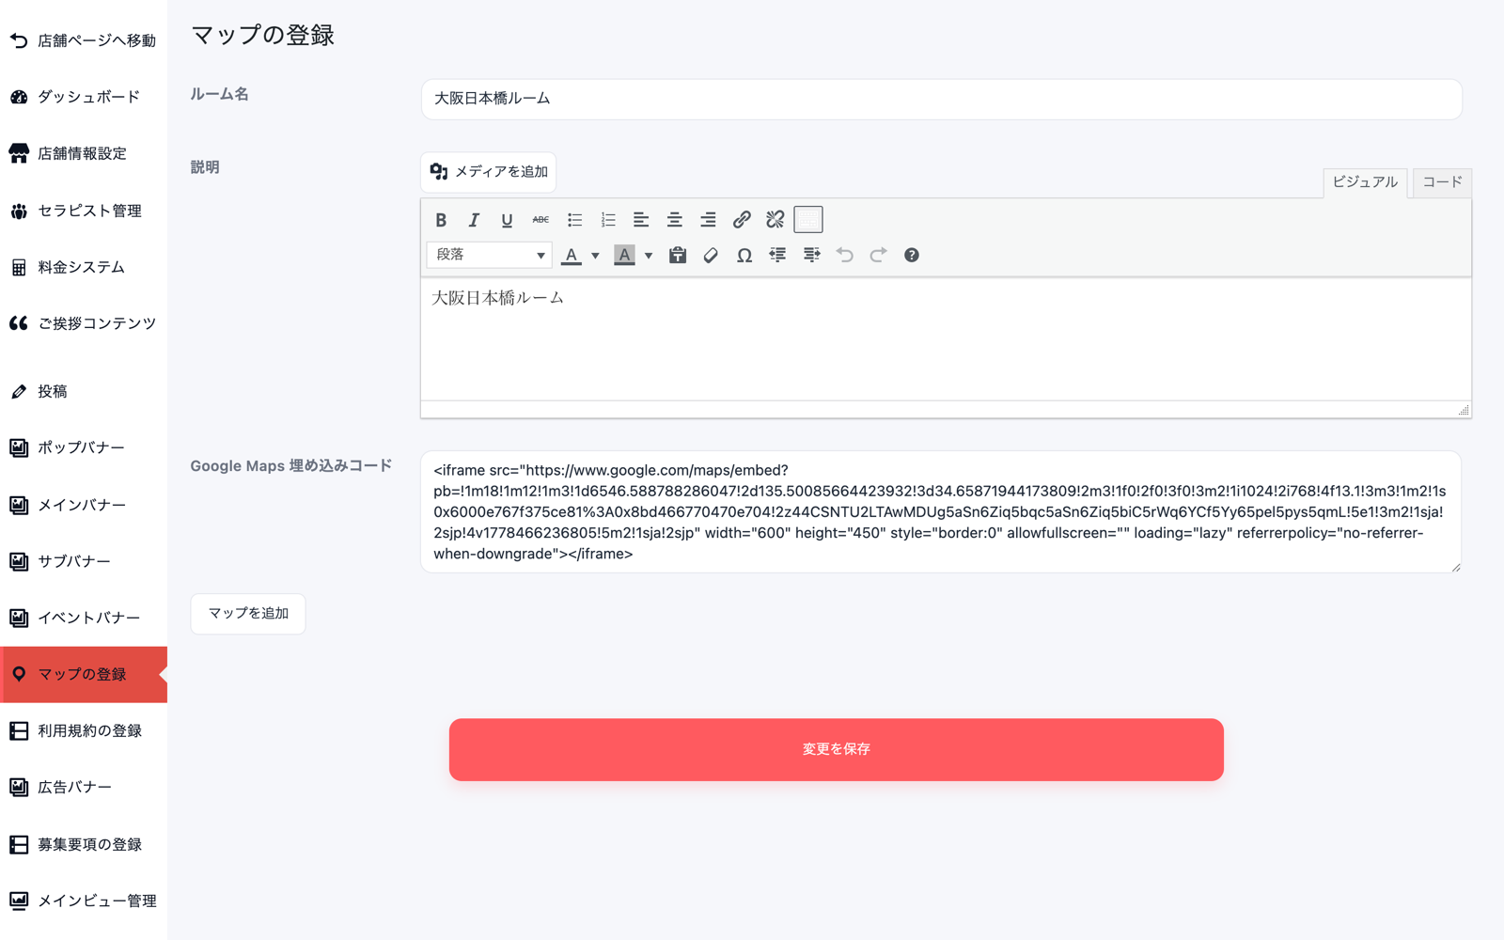
Task: Open 料金システム menu item
Action: pyautogui.click(x=84, y=267)
